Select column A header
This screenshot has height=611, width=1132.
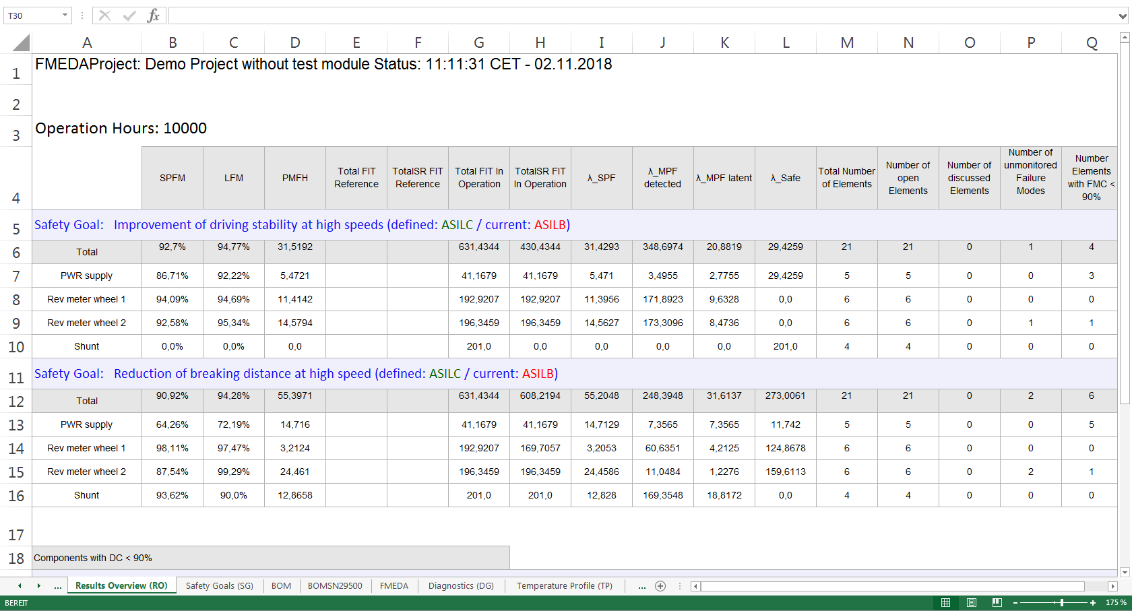tap(87, 43)
